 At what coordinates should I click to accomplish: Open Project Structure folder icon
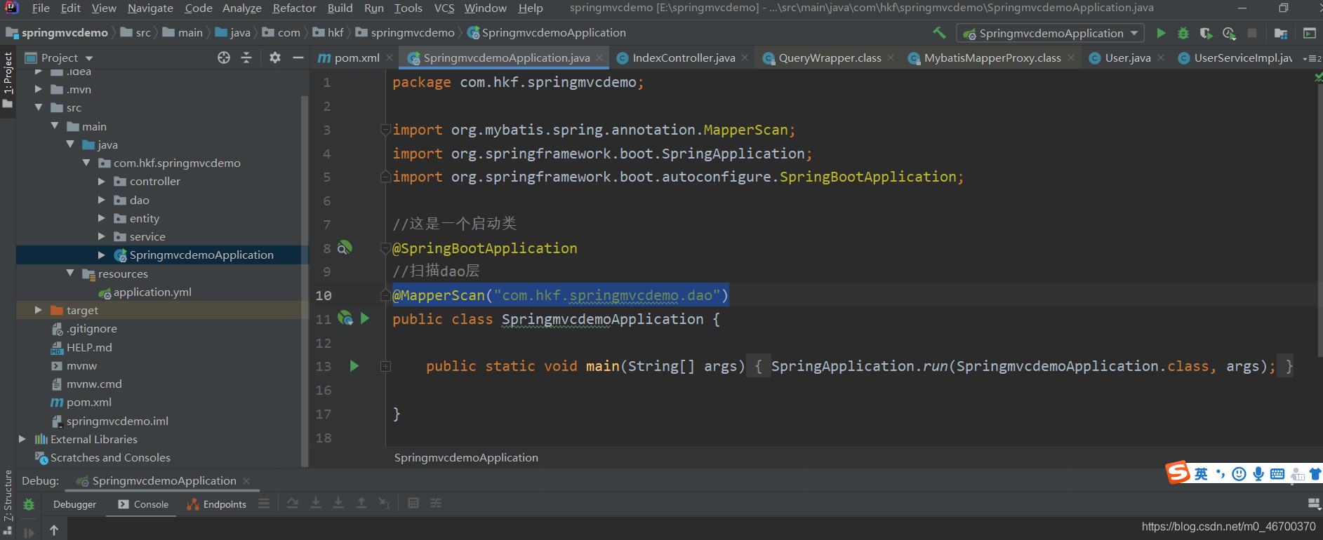pyautogui.click(x=1281, y=33)
